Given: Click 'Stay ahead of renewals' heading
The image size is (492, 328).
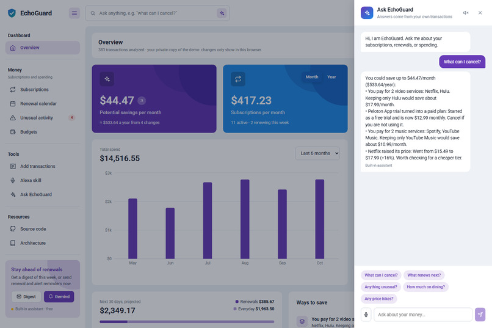Looking at the screenshot, I should click(x=37, y=269).
